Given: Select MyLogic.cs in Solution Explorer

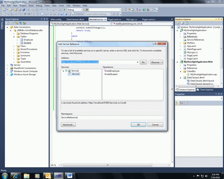Looking at the screenshot, I should pyautogui.click(x=192, y=52).
